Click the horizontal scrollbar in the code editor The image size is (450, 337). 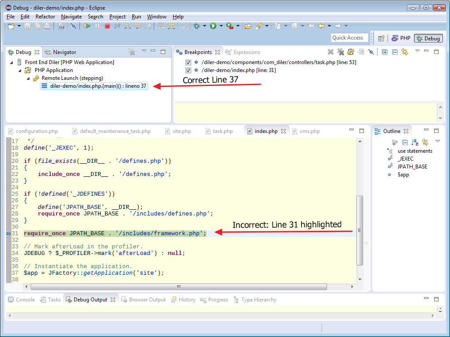click(x=179, y=287)
